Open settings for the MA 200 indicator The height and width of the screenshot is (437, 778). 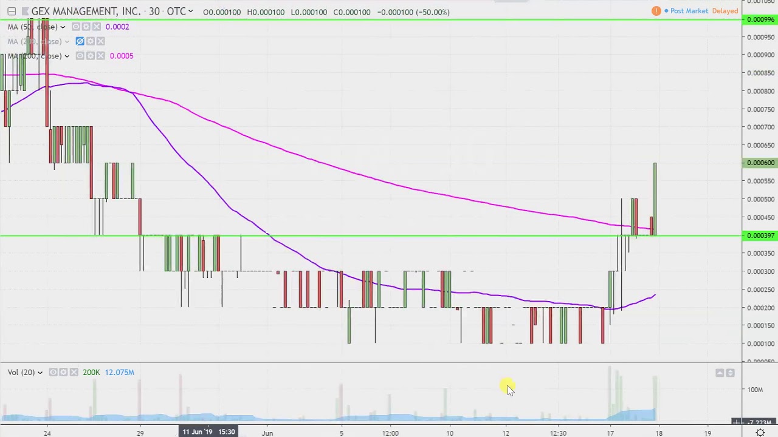(91, 56)
